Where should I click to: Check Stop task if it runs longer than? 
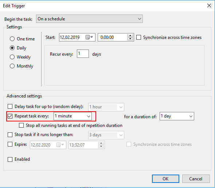(x=10, y=135)
